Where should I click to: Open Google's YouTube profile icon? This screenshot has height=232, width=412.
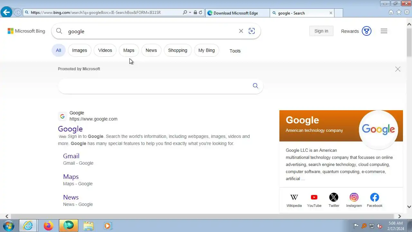314,197
